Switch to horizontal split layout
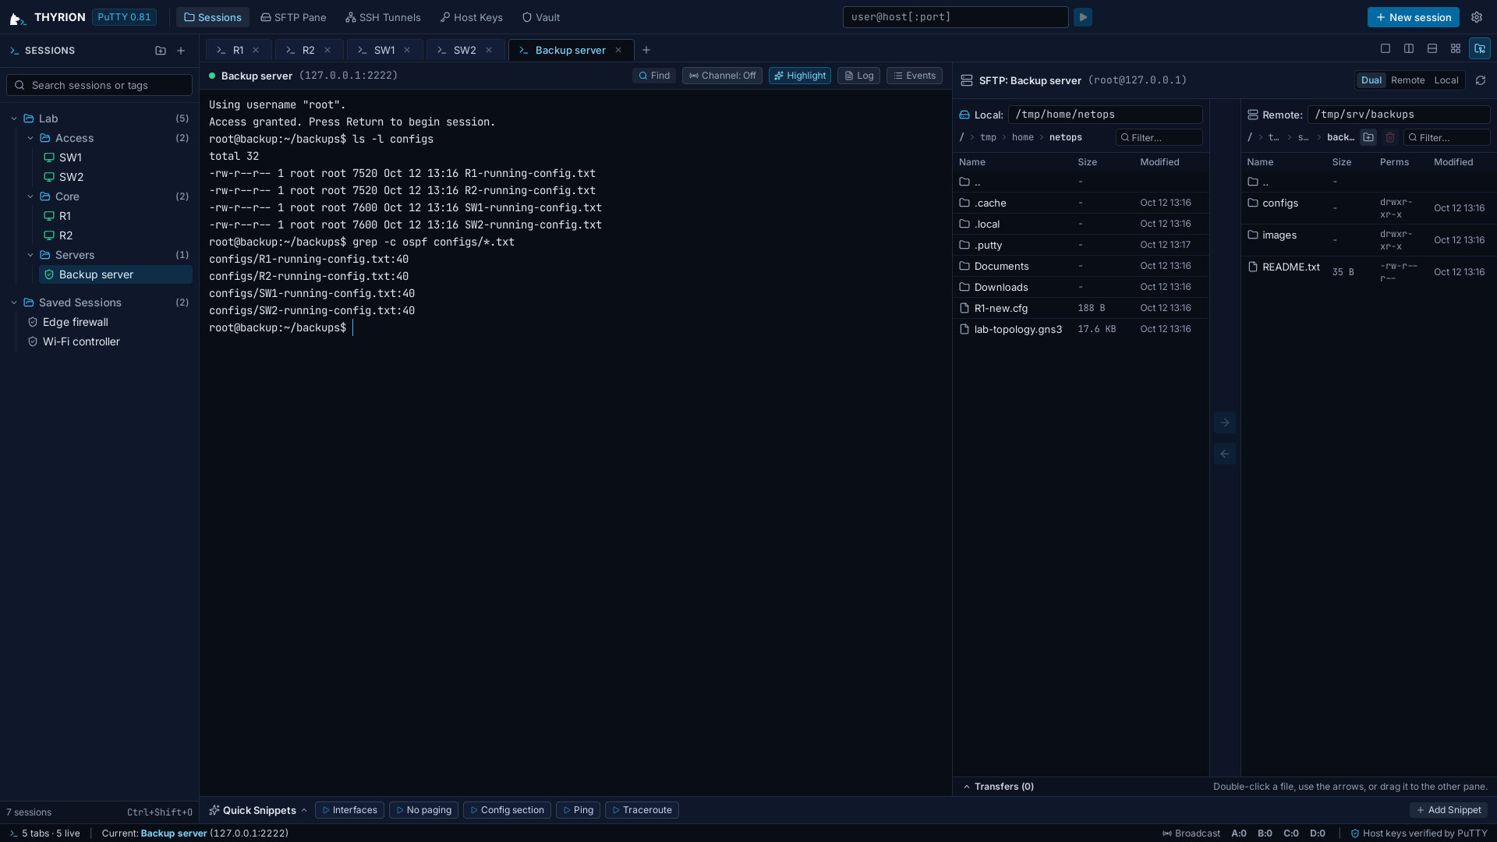The image size is (1497, 842). tap(1432, 48)
